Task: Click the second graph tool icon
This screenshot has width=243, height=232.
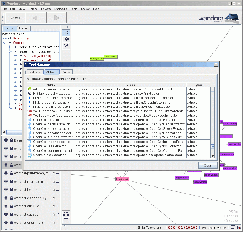Action: (x=66, y=39)
